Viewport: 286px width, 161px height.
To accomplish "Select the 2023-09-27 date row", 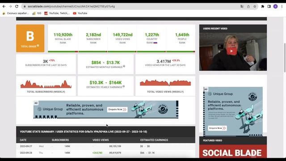I will 105,146.
